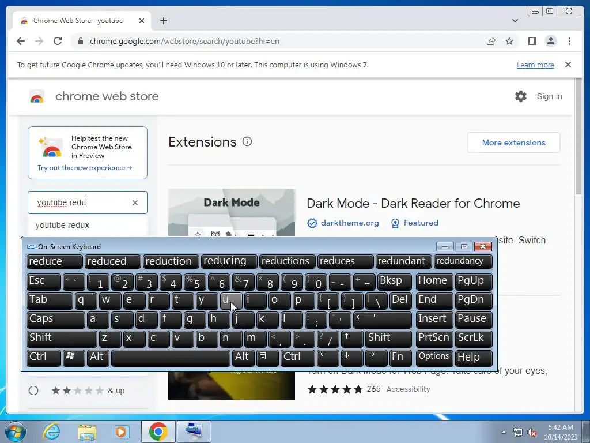Image resolution: width=590 pixels, height=443 pixels.
Task: Click the context menu key on keyboard
Action: coord(267,358)
